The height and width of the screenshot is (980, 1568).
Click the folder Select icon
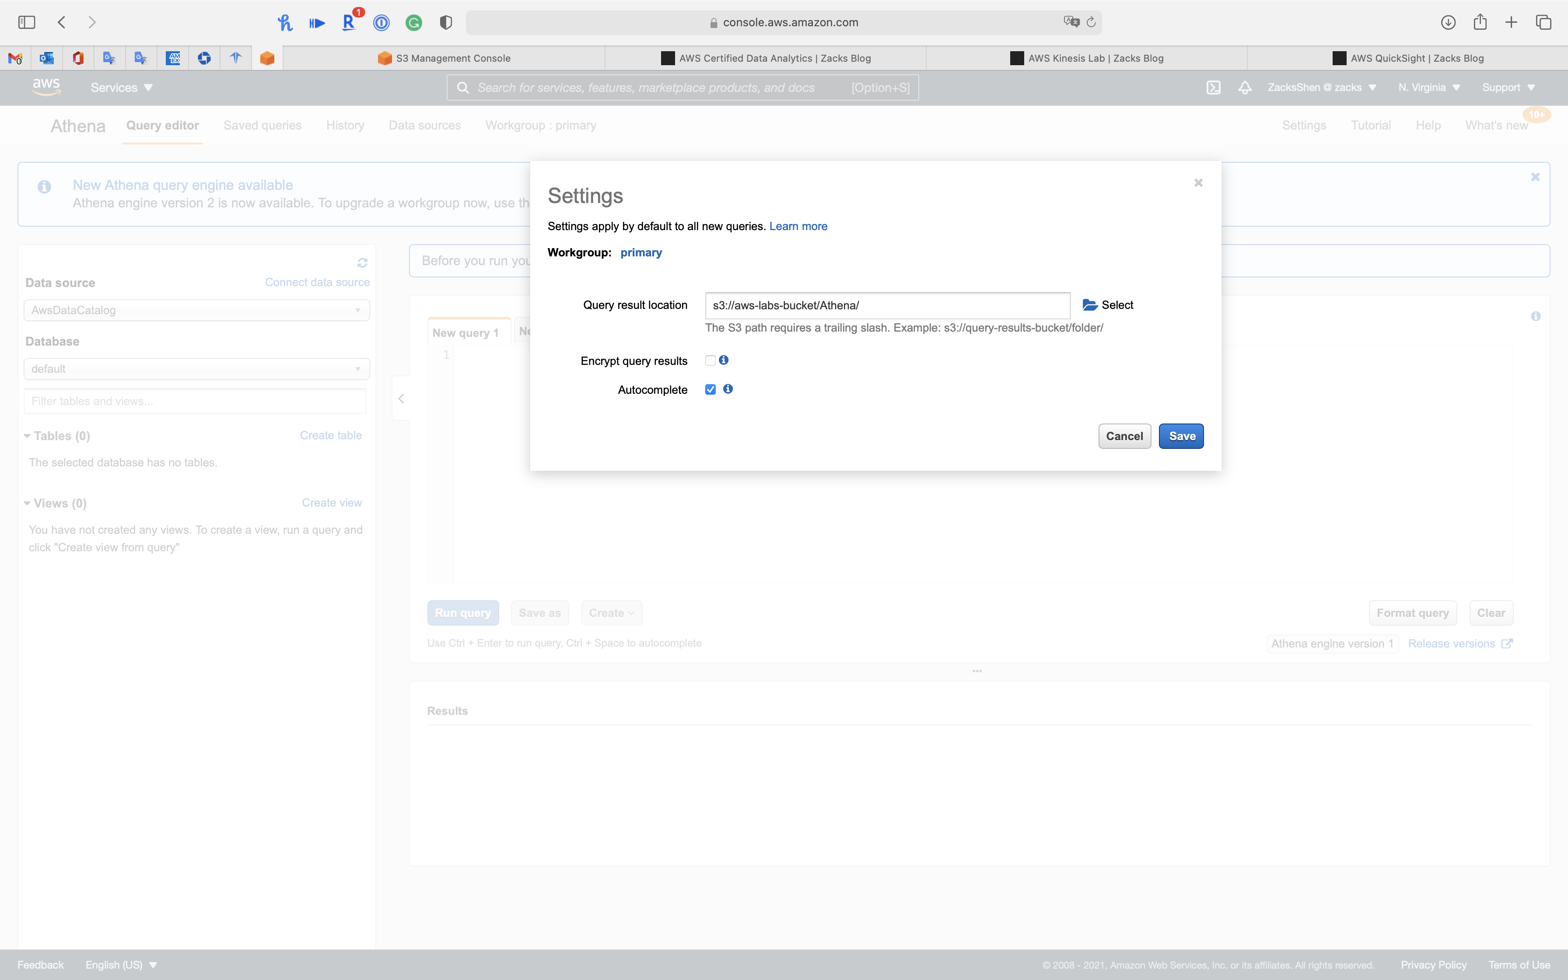[1089, 304]
